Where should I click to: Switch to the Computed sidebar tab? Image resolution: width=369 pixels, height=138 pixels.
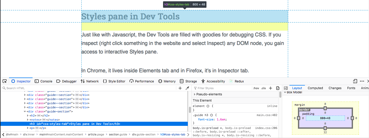[315, 88]
